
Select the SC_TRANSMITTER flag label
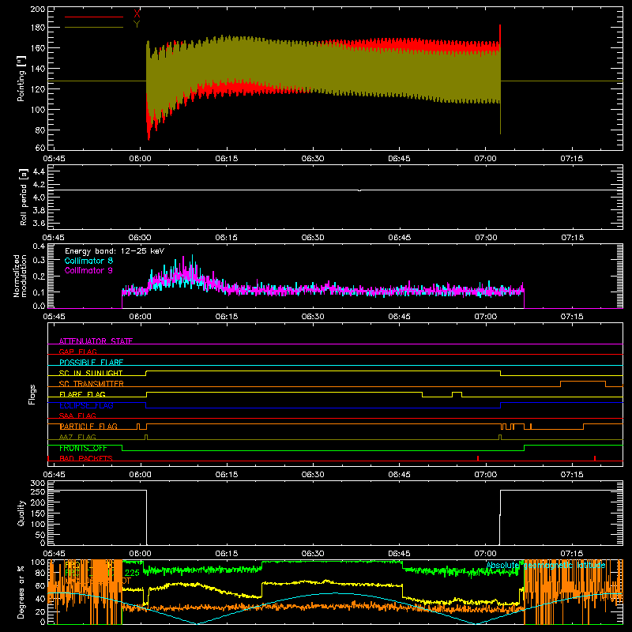point(92,383)
